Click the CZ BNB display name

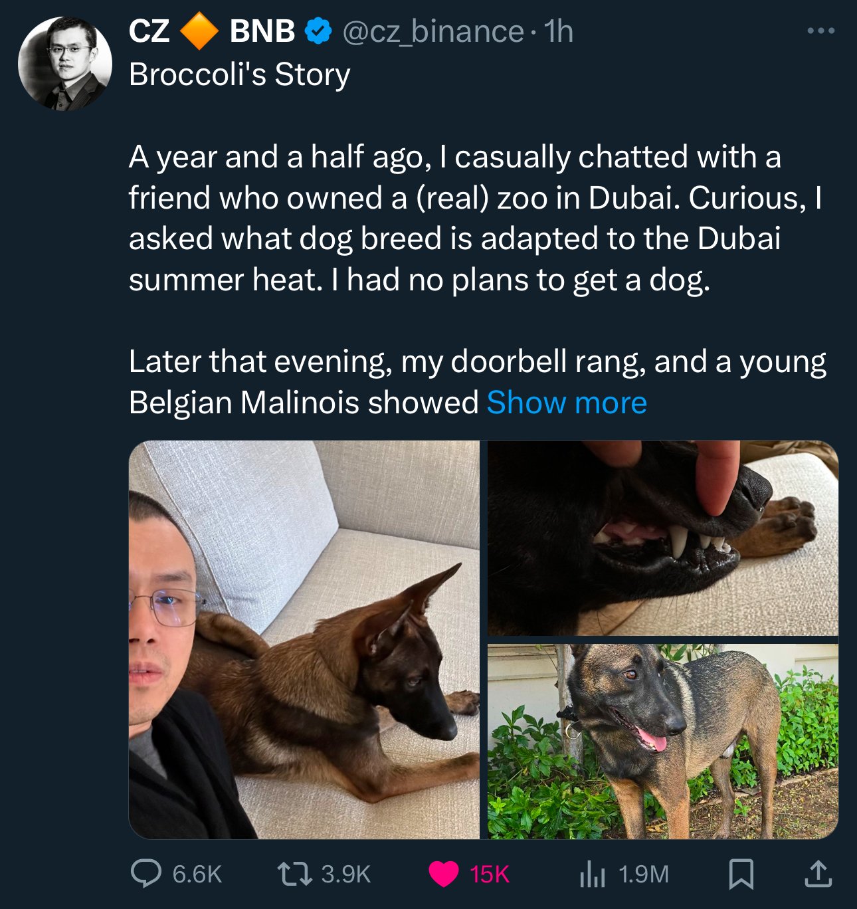[212, 31]
